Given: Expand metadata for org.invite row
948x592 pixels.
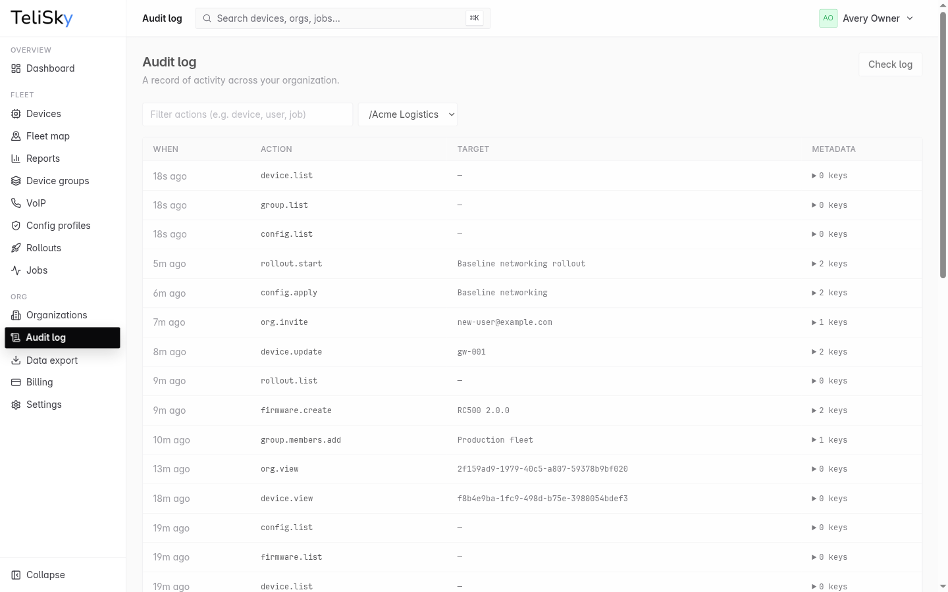Looking at the screenshot, I should pos(829,322).
